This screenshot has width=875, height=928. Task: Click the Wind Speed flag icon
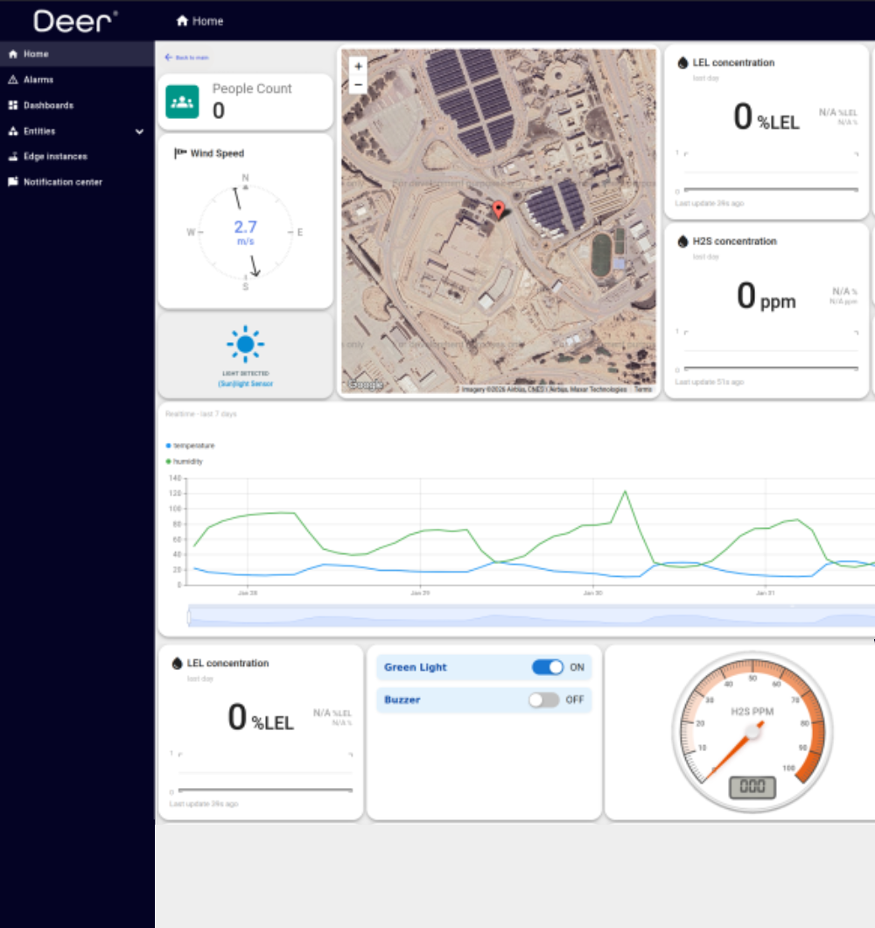click(180, 153)
